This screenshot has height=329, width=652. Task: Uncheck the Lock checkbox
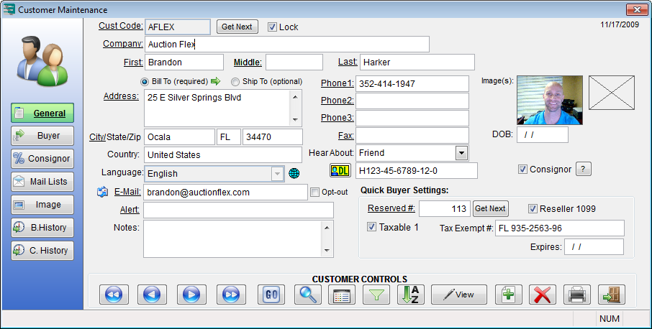pyautogui.click(x=272, y=27)
